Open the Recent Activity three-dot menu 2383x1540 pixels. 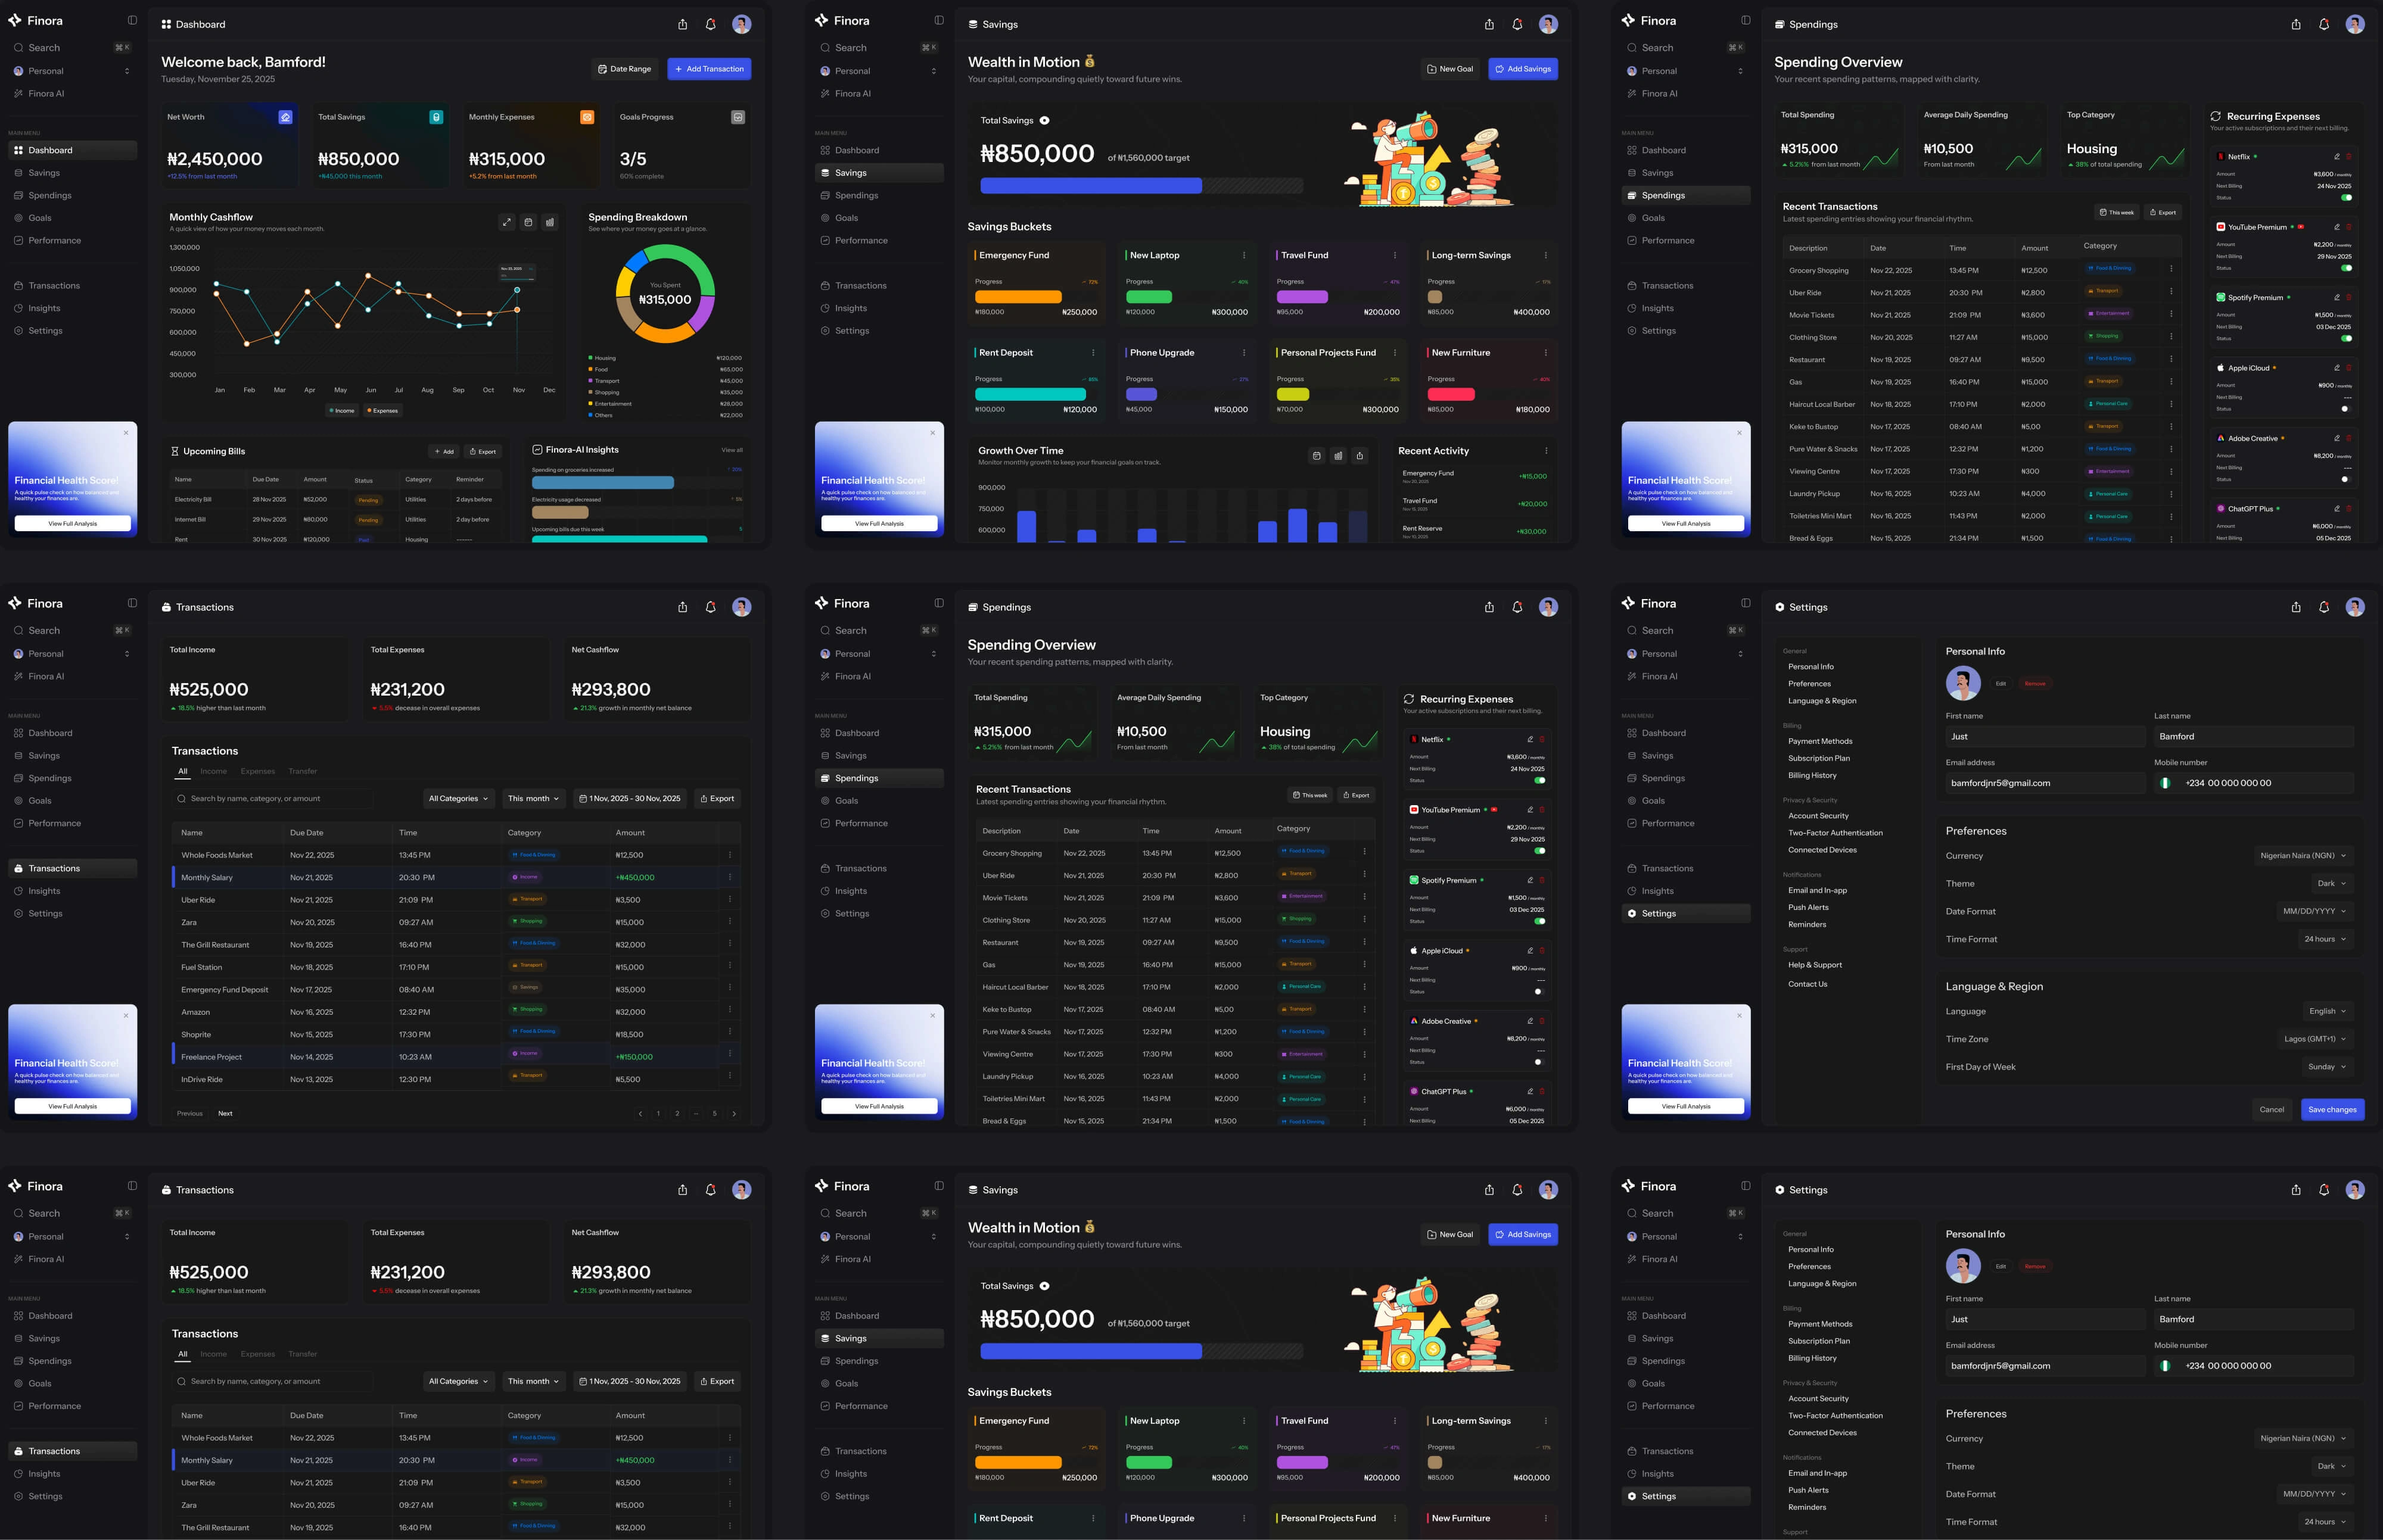[1545, 451]
